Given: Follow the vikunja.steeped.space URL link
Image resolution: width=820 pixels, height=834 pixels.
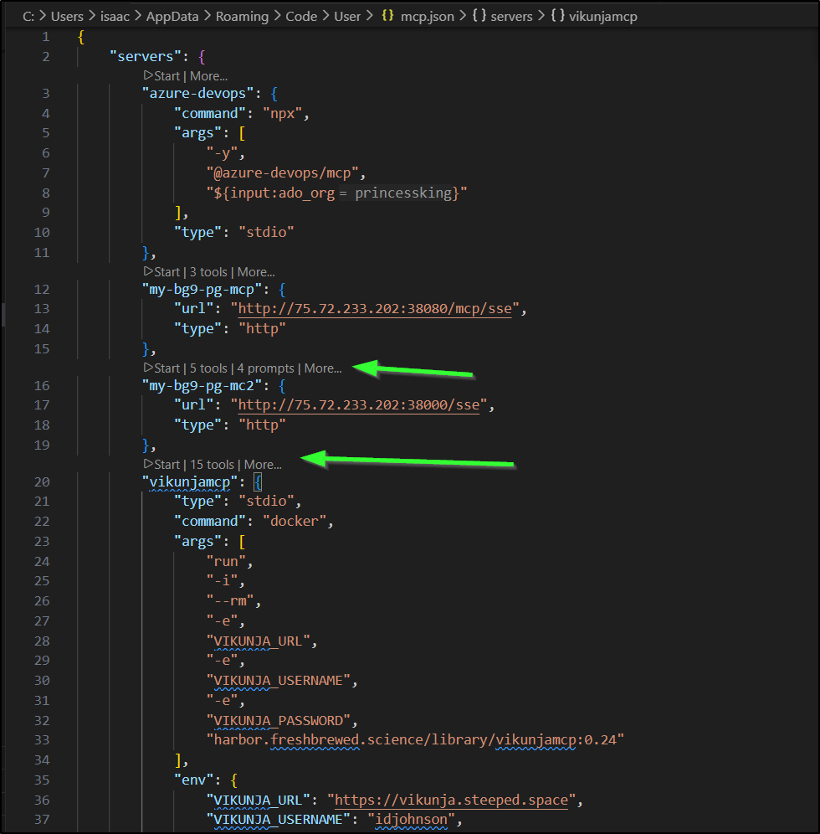Looking at the screenshot, I should point(448,800).
